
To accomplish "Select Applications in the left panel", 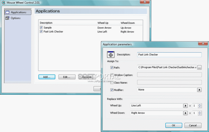I will click(x=19, y=12).
